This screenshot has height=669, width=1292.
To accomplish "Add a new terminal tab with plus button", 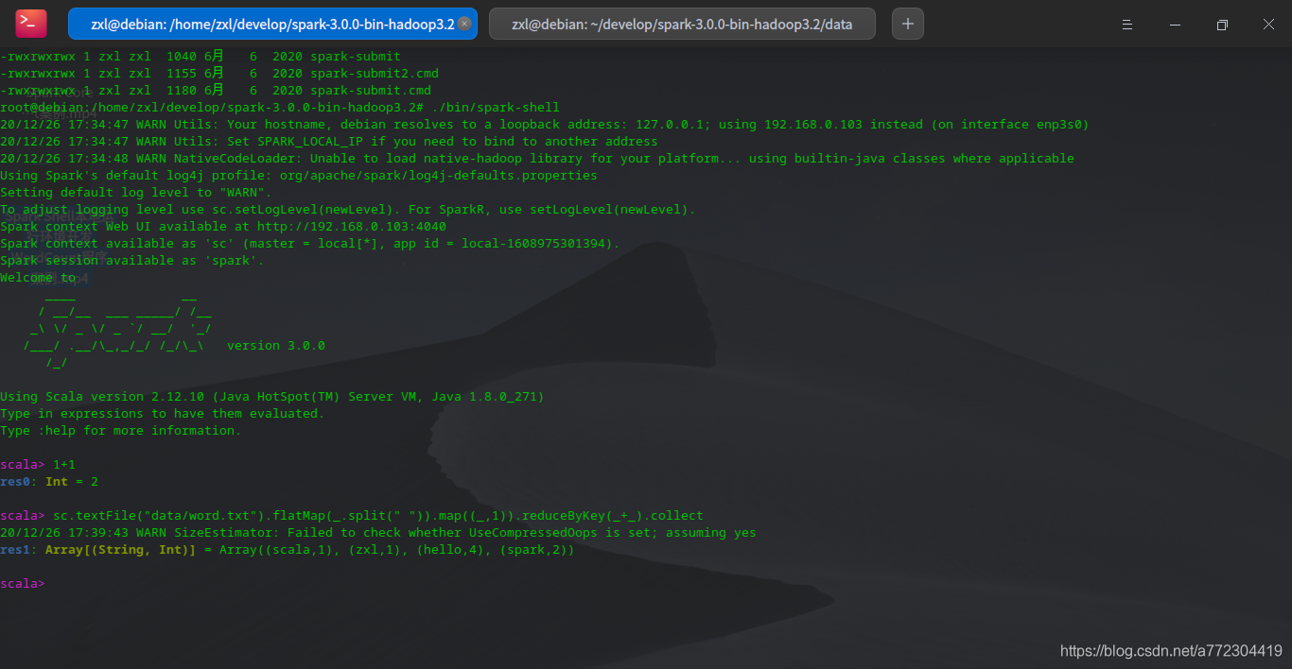I will (x=908, y=24).
